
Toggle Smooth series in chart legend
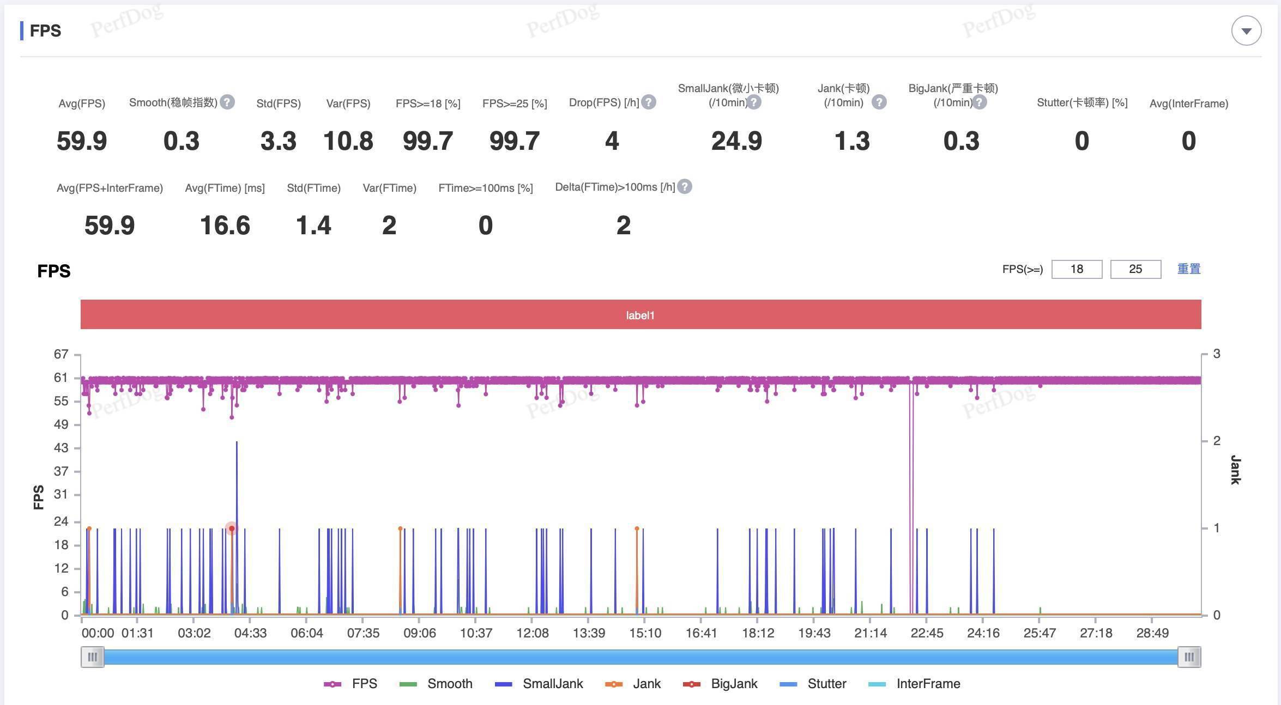click(x=436, y=684)
